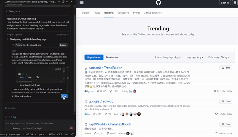Click Spaces: 2 in status bar
Image resolution: width=238 pixels, height=137 pixels.
(x=42, y=134)
